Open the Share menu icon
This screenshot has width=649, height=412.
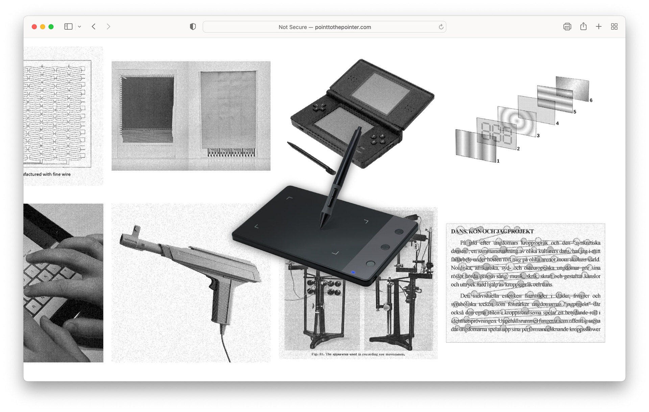click(x=583, y=27)
